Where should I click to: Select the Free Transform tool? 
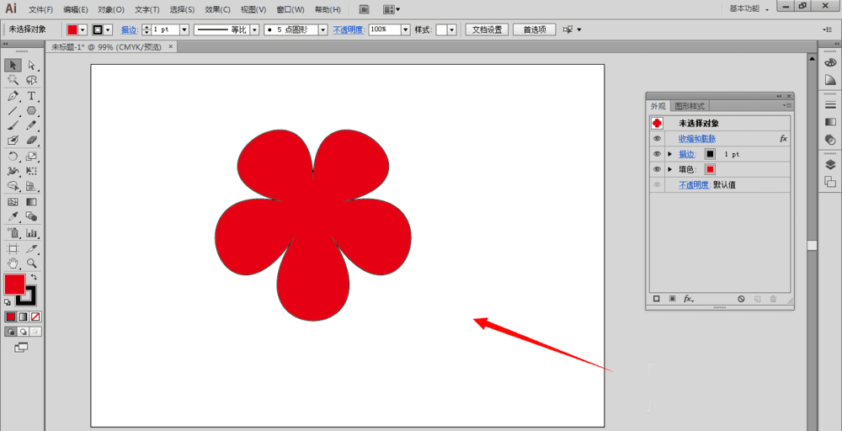(32, 171)
